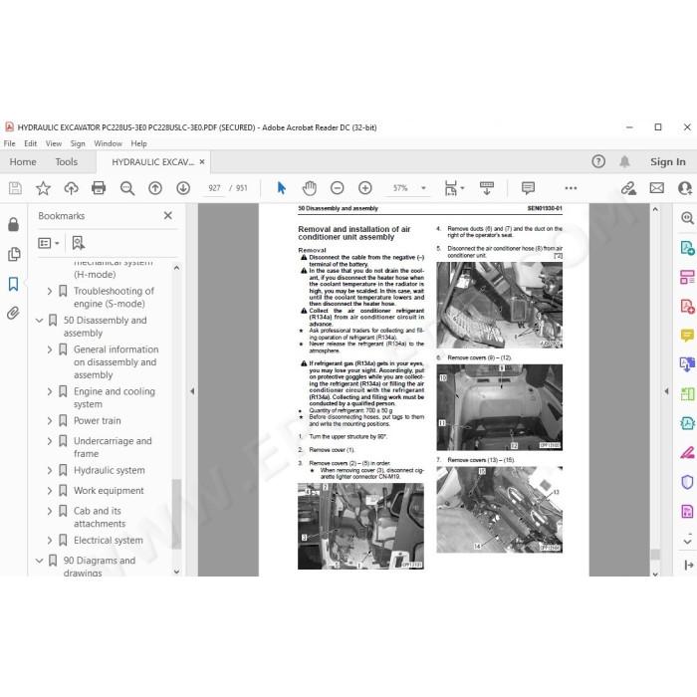Expand the Engine and cooling system bookmark

pos(50,391)
